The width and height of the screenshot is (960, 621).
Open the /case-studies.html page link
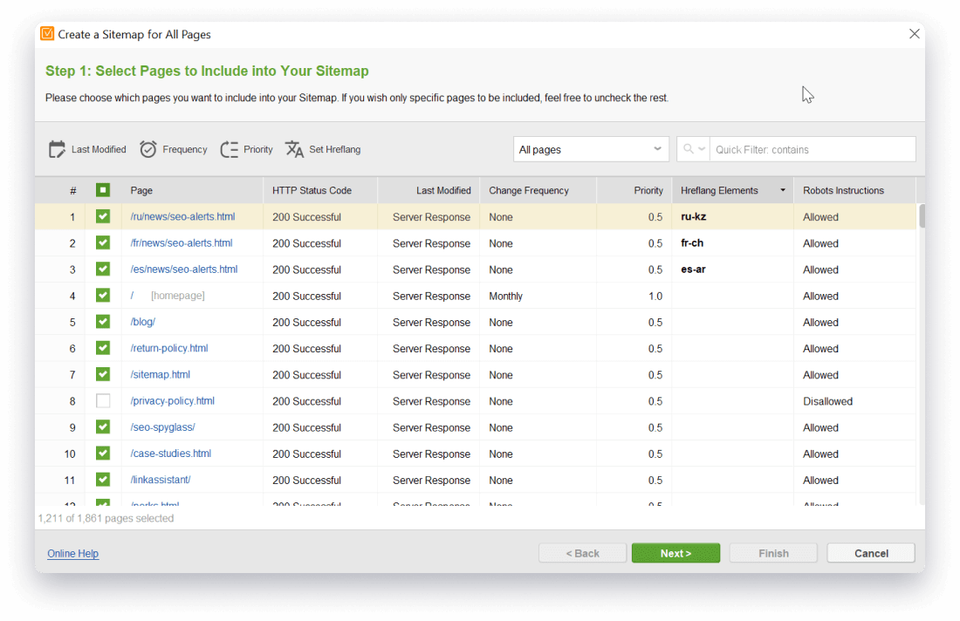(170, 454)
